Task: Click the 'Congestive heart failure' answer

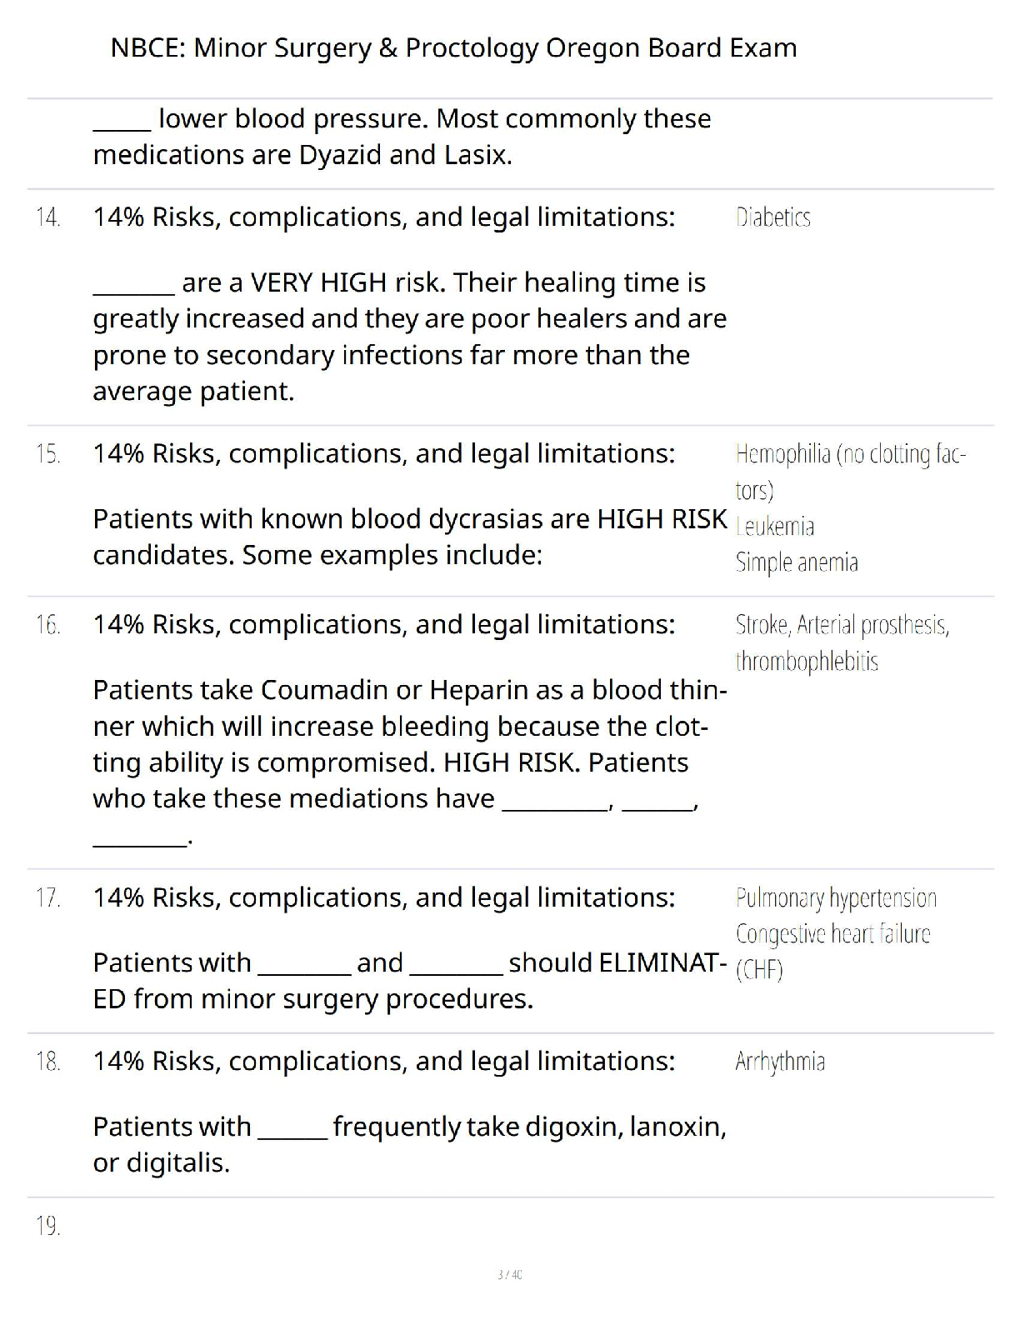Action: click(x=832, y=934)
